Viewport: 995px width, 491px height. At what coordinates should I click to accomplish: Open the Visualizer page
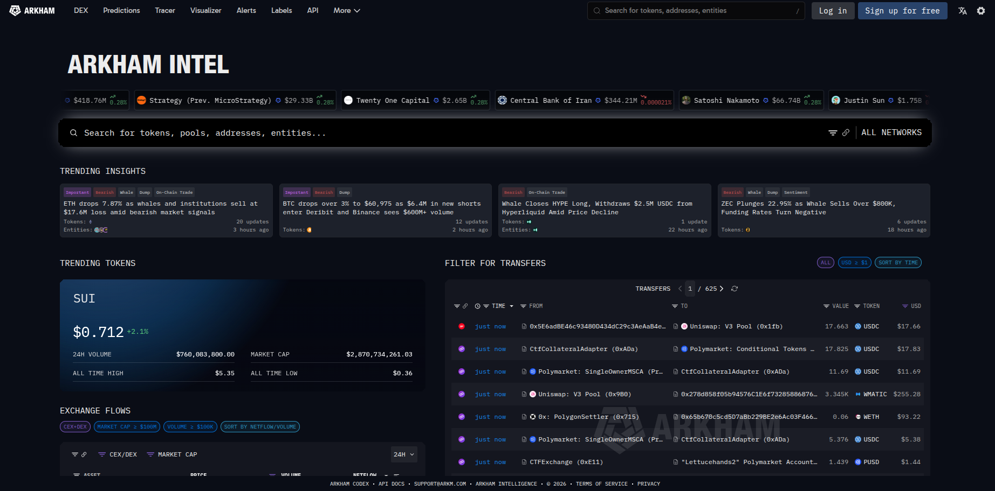coord(205,10)
